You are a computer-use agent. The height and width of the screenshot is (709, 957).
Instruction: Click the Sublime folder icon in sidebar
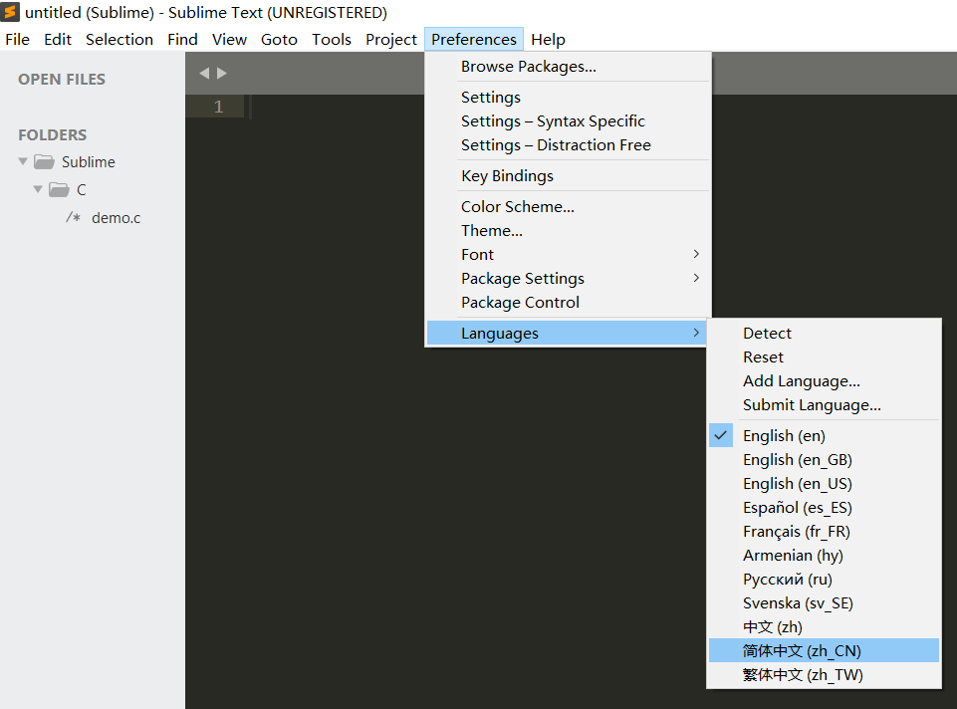click(44, 161)
